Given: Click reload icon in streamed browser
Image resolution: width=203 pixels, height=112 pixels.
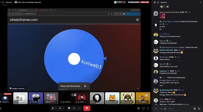Looking at the screenshot, I should (x=16, y=14).
